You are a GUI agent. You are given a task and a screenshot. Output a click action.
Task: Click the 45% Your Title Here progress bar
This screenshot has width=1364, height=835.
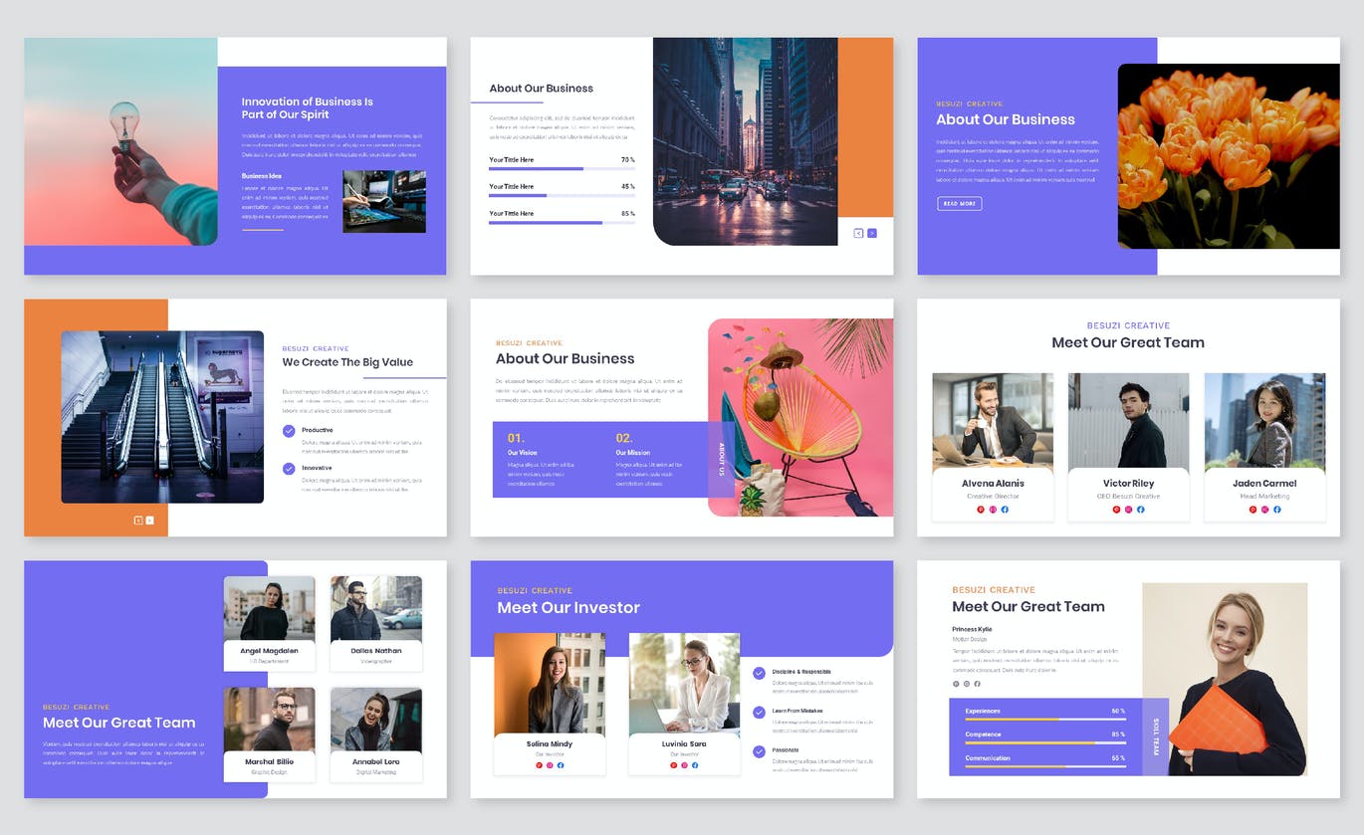(562, 196)
